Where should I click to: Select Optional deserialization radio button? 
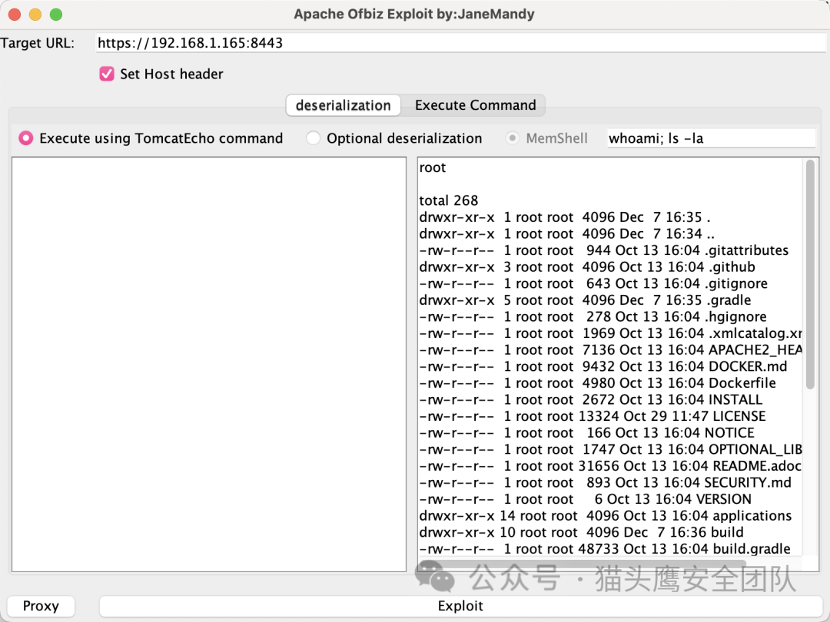313,138
